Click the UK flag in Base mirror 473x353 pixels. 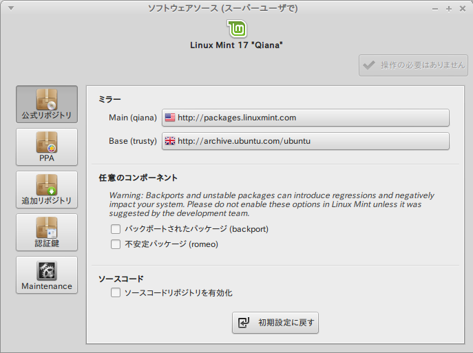170,141
